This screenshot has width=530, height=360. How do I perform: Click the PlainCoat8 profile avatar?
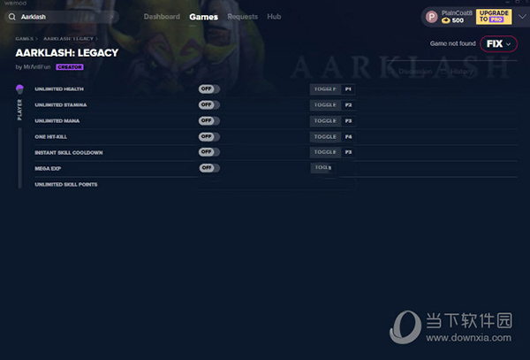pos(431,17)
